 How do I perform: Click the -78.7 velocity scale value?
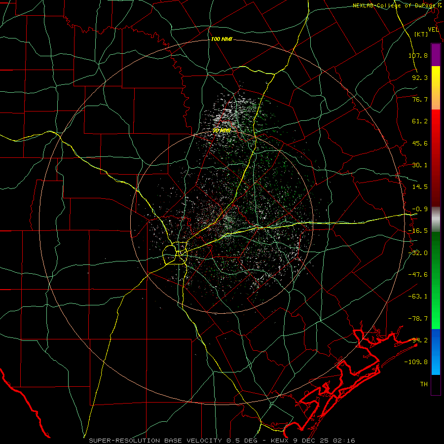[418, 319]
